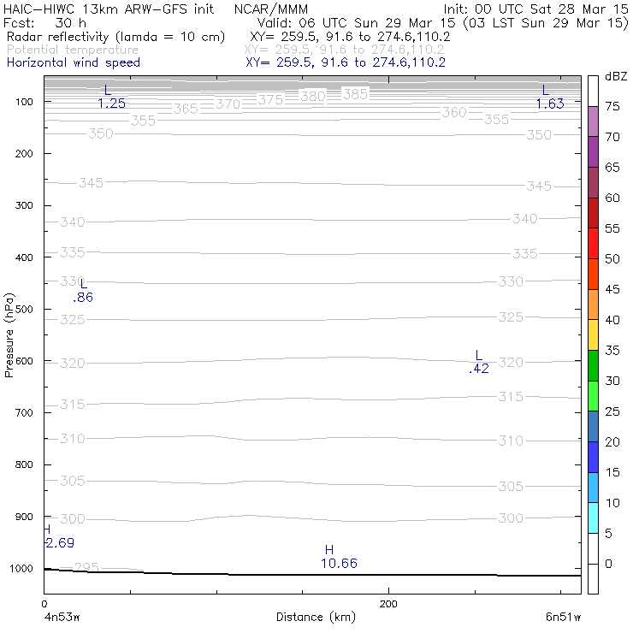The image size is (633, 633).
Task: Click the '295' contour label near the surface
Action: click(86, 567)
